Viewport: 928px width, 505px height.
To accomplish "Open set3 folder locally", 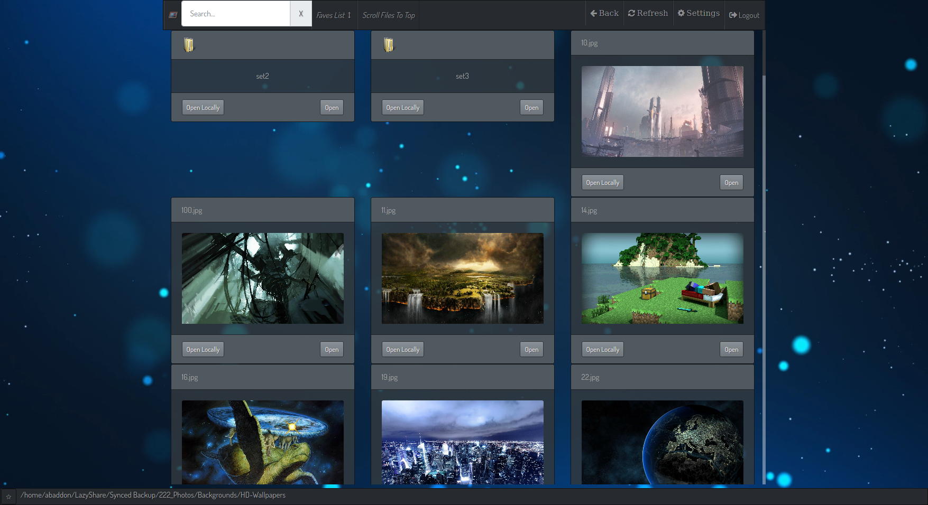I will [403, 107].
